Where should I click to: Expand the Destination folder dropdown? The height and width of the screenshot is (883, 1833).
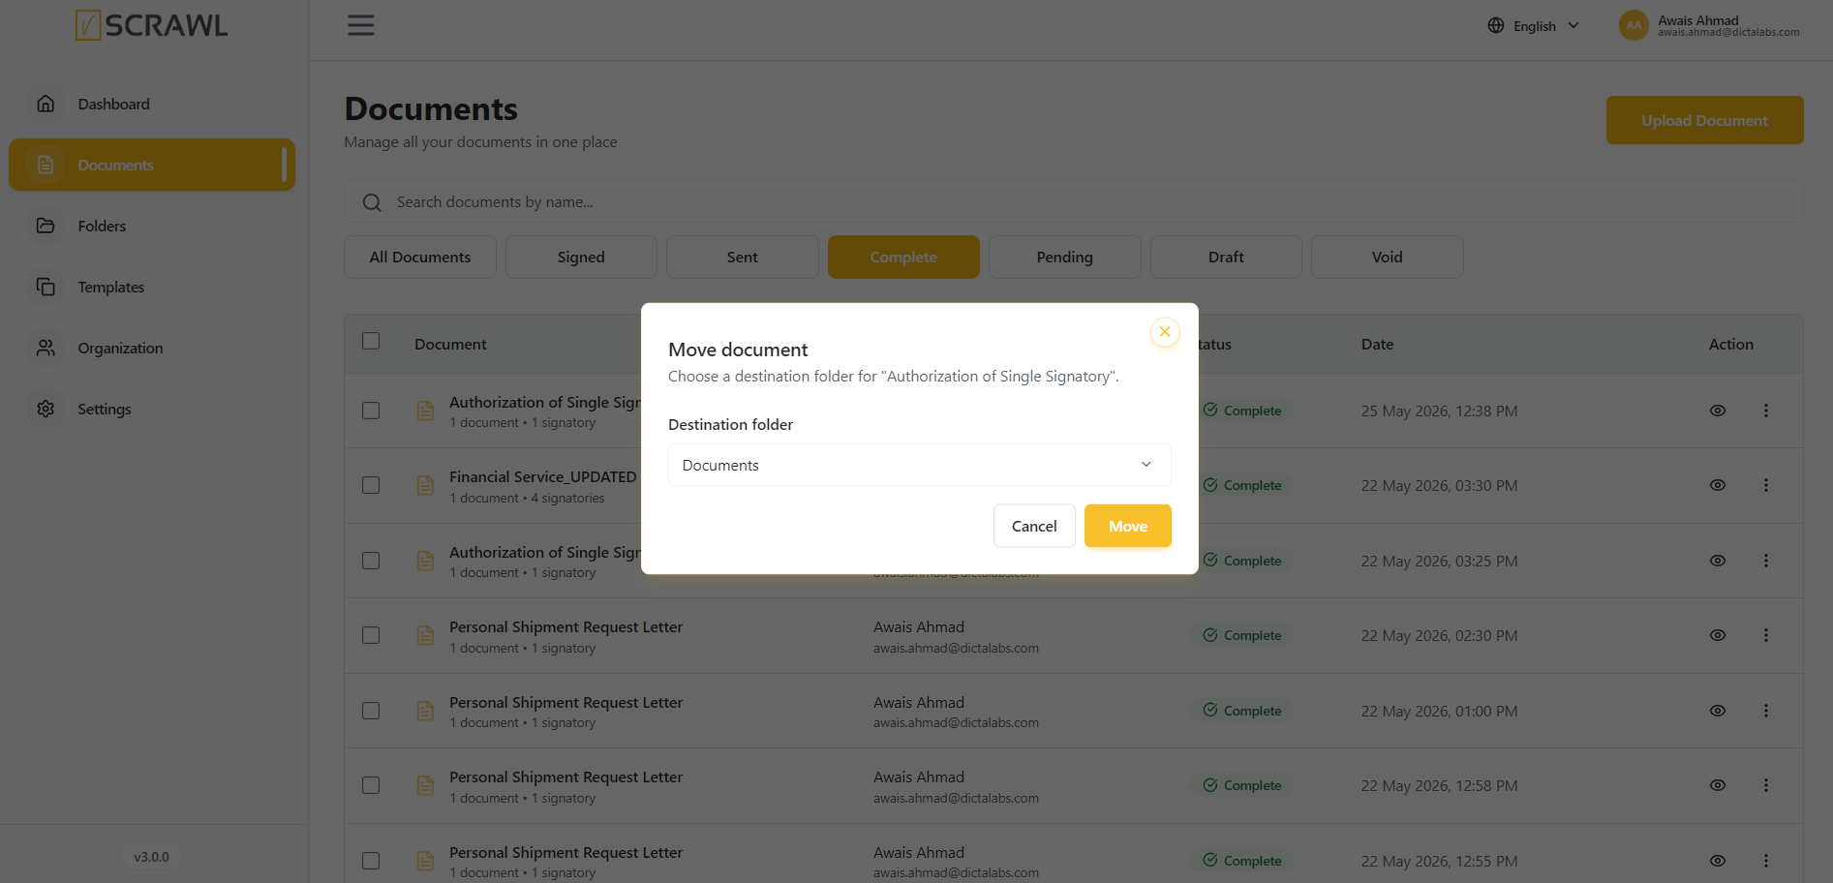pos(919,465)
